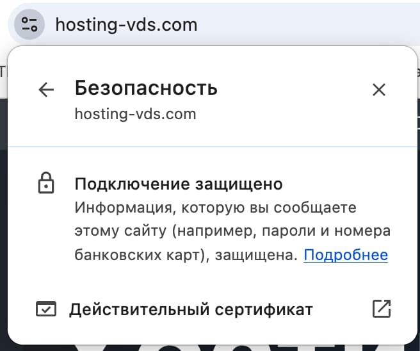Click the Подключение защищено heading
Viewport: 420px width, 351px height.
tap(179, 184)
